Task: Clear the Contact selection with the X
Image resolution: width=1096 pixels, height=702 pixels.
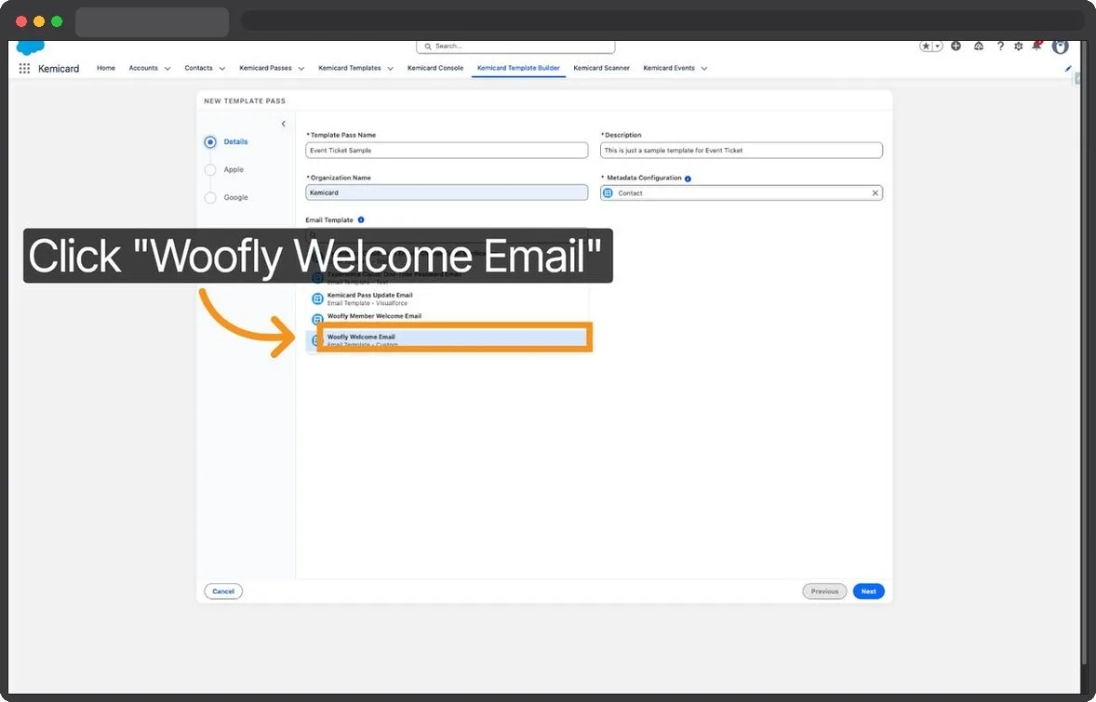Action: 875,192
